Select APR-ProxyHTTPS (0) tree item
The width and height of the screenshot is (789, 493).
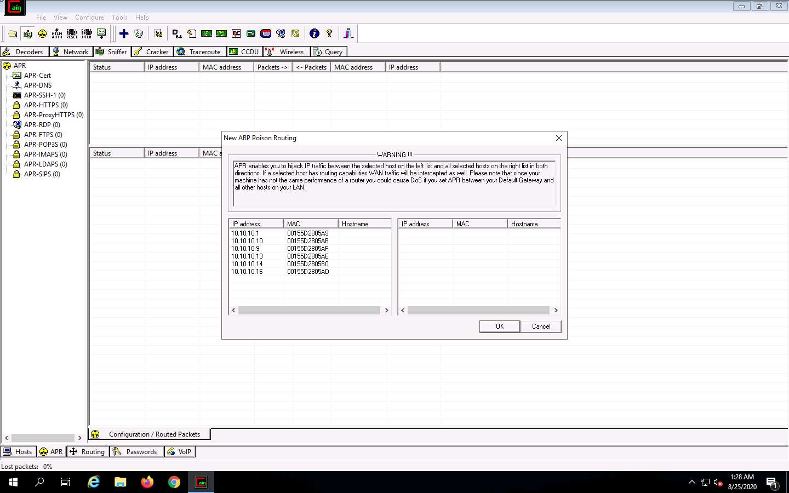coord(54,115)
